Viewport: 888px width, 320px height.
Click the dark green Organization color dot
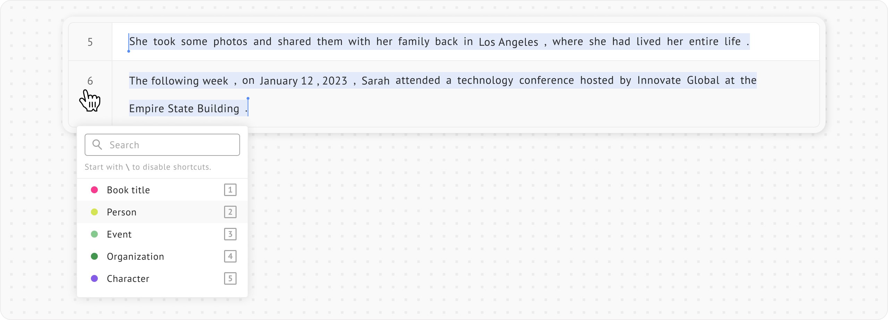(94, 256)
